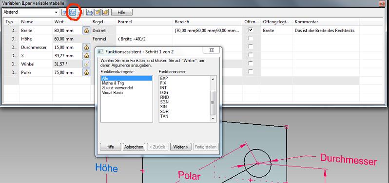Click the Bereich column header

pos(208,22)
